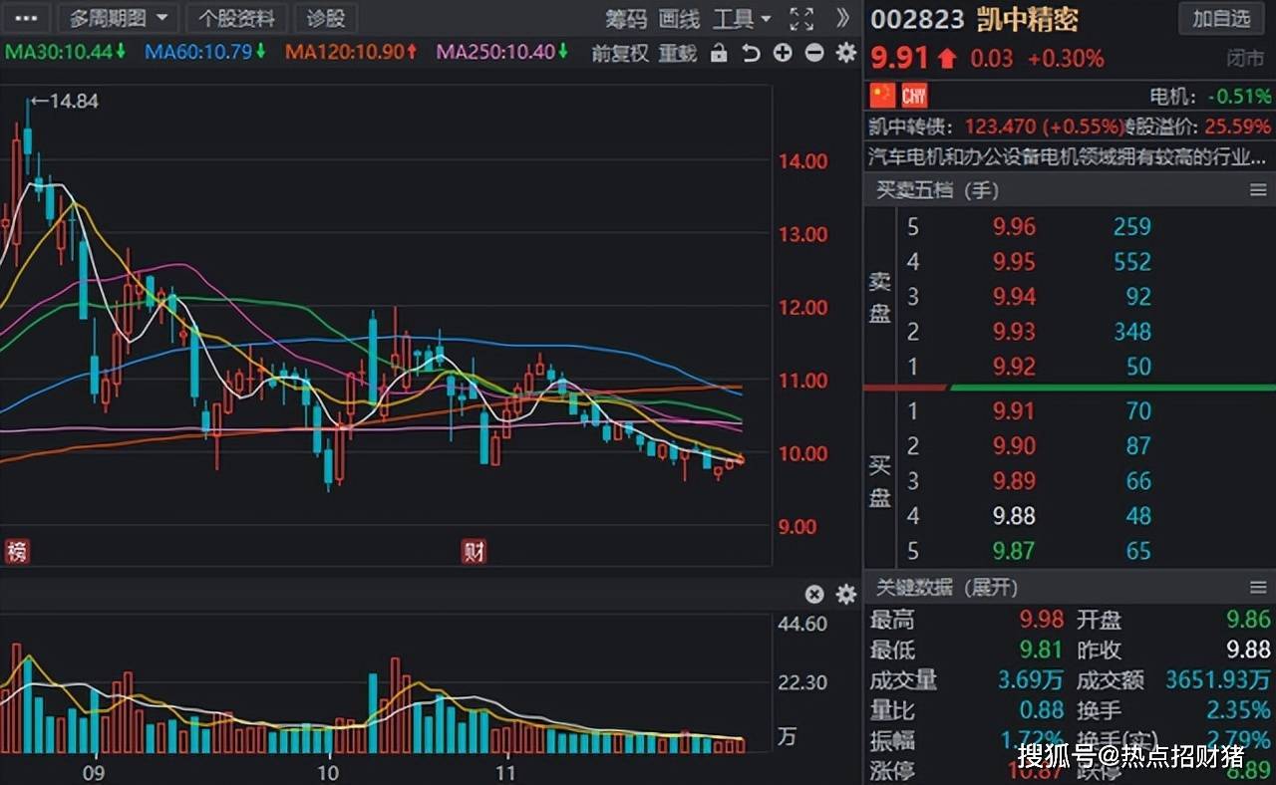Open the 诊股 tab

326,18
